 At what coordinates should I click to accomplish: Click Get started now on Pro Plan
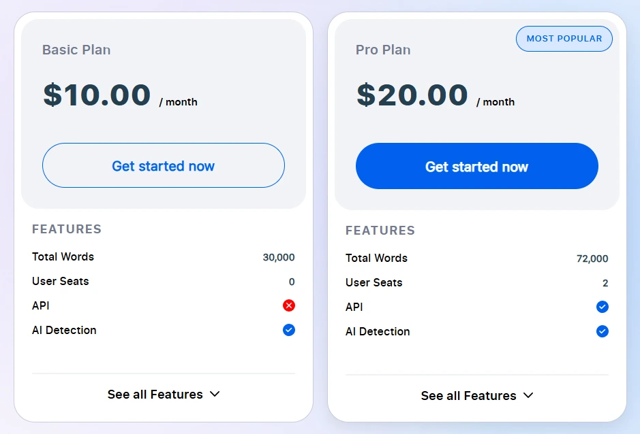pyautogui.click(x=476, y=166)
